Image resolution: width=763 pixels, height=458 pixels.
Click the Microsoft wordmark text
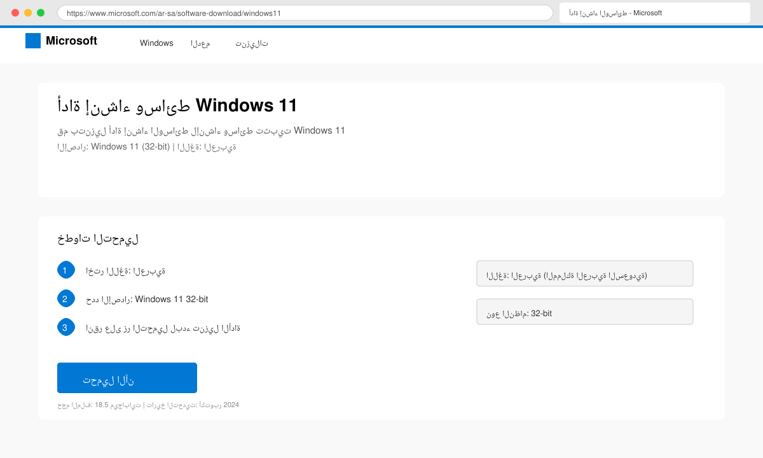[x=71, y=41]
